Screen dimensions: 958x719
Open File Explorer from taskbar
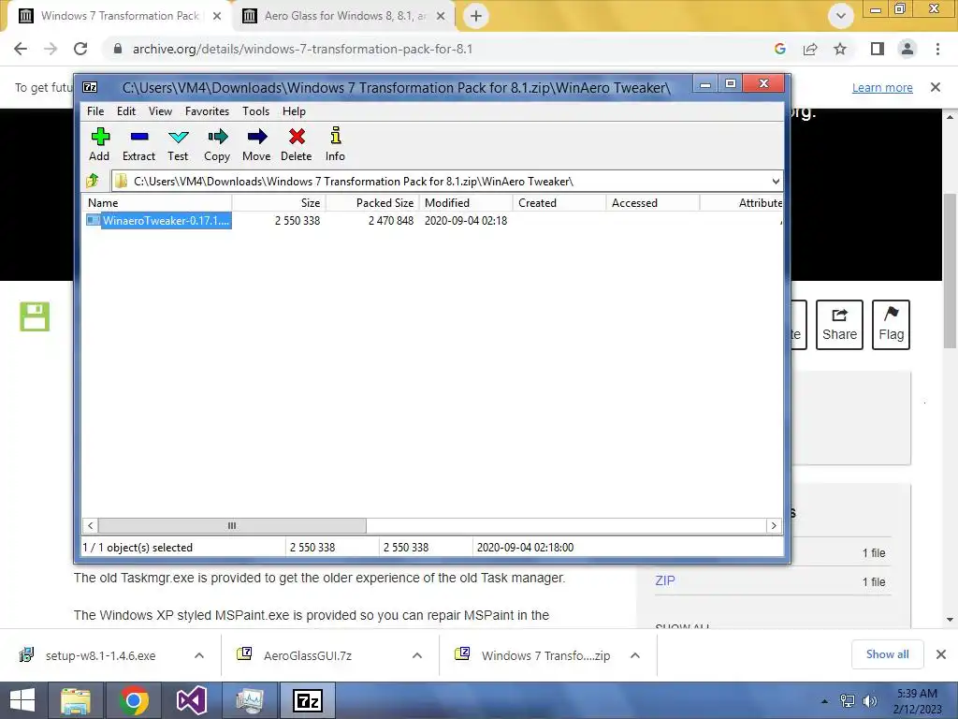click(76, 700)
